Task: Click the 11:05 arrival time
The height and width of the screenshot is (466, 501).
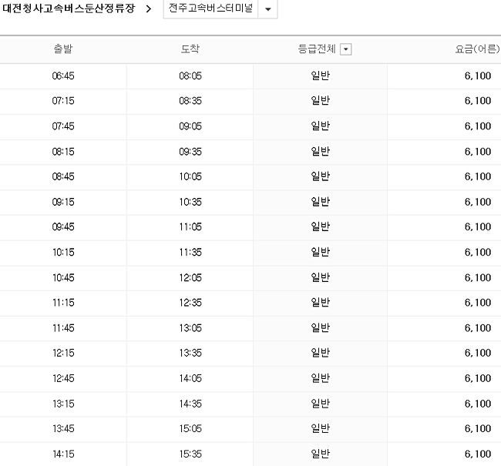Action: (190, 227)
